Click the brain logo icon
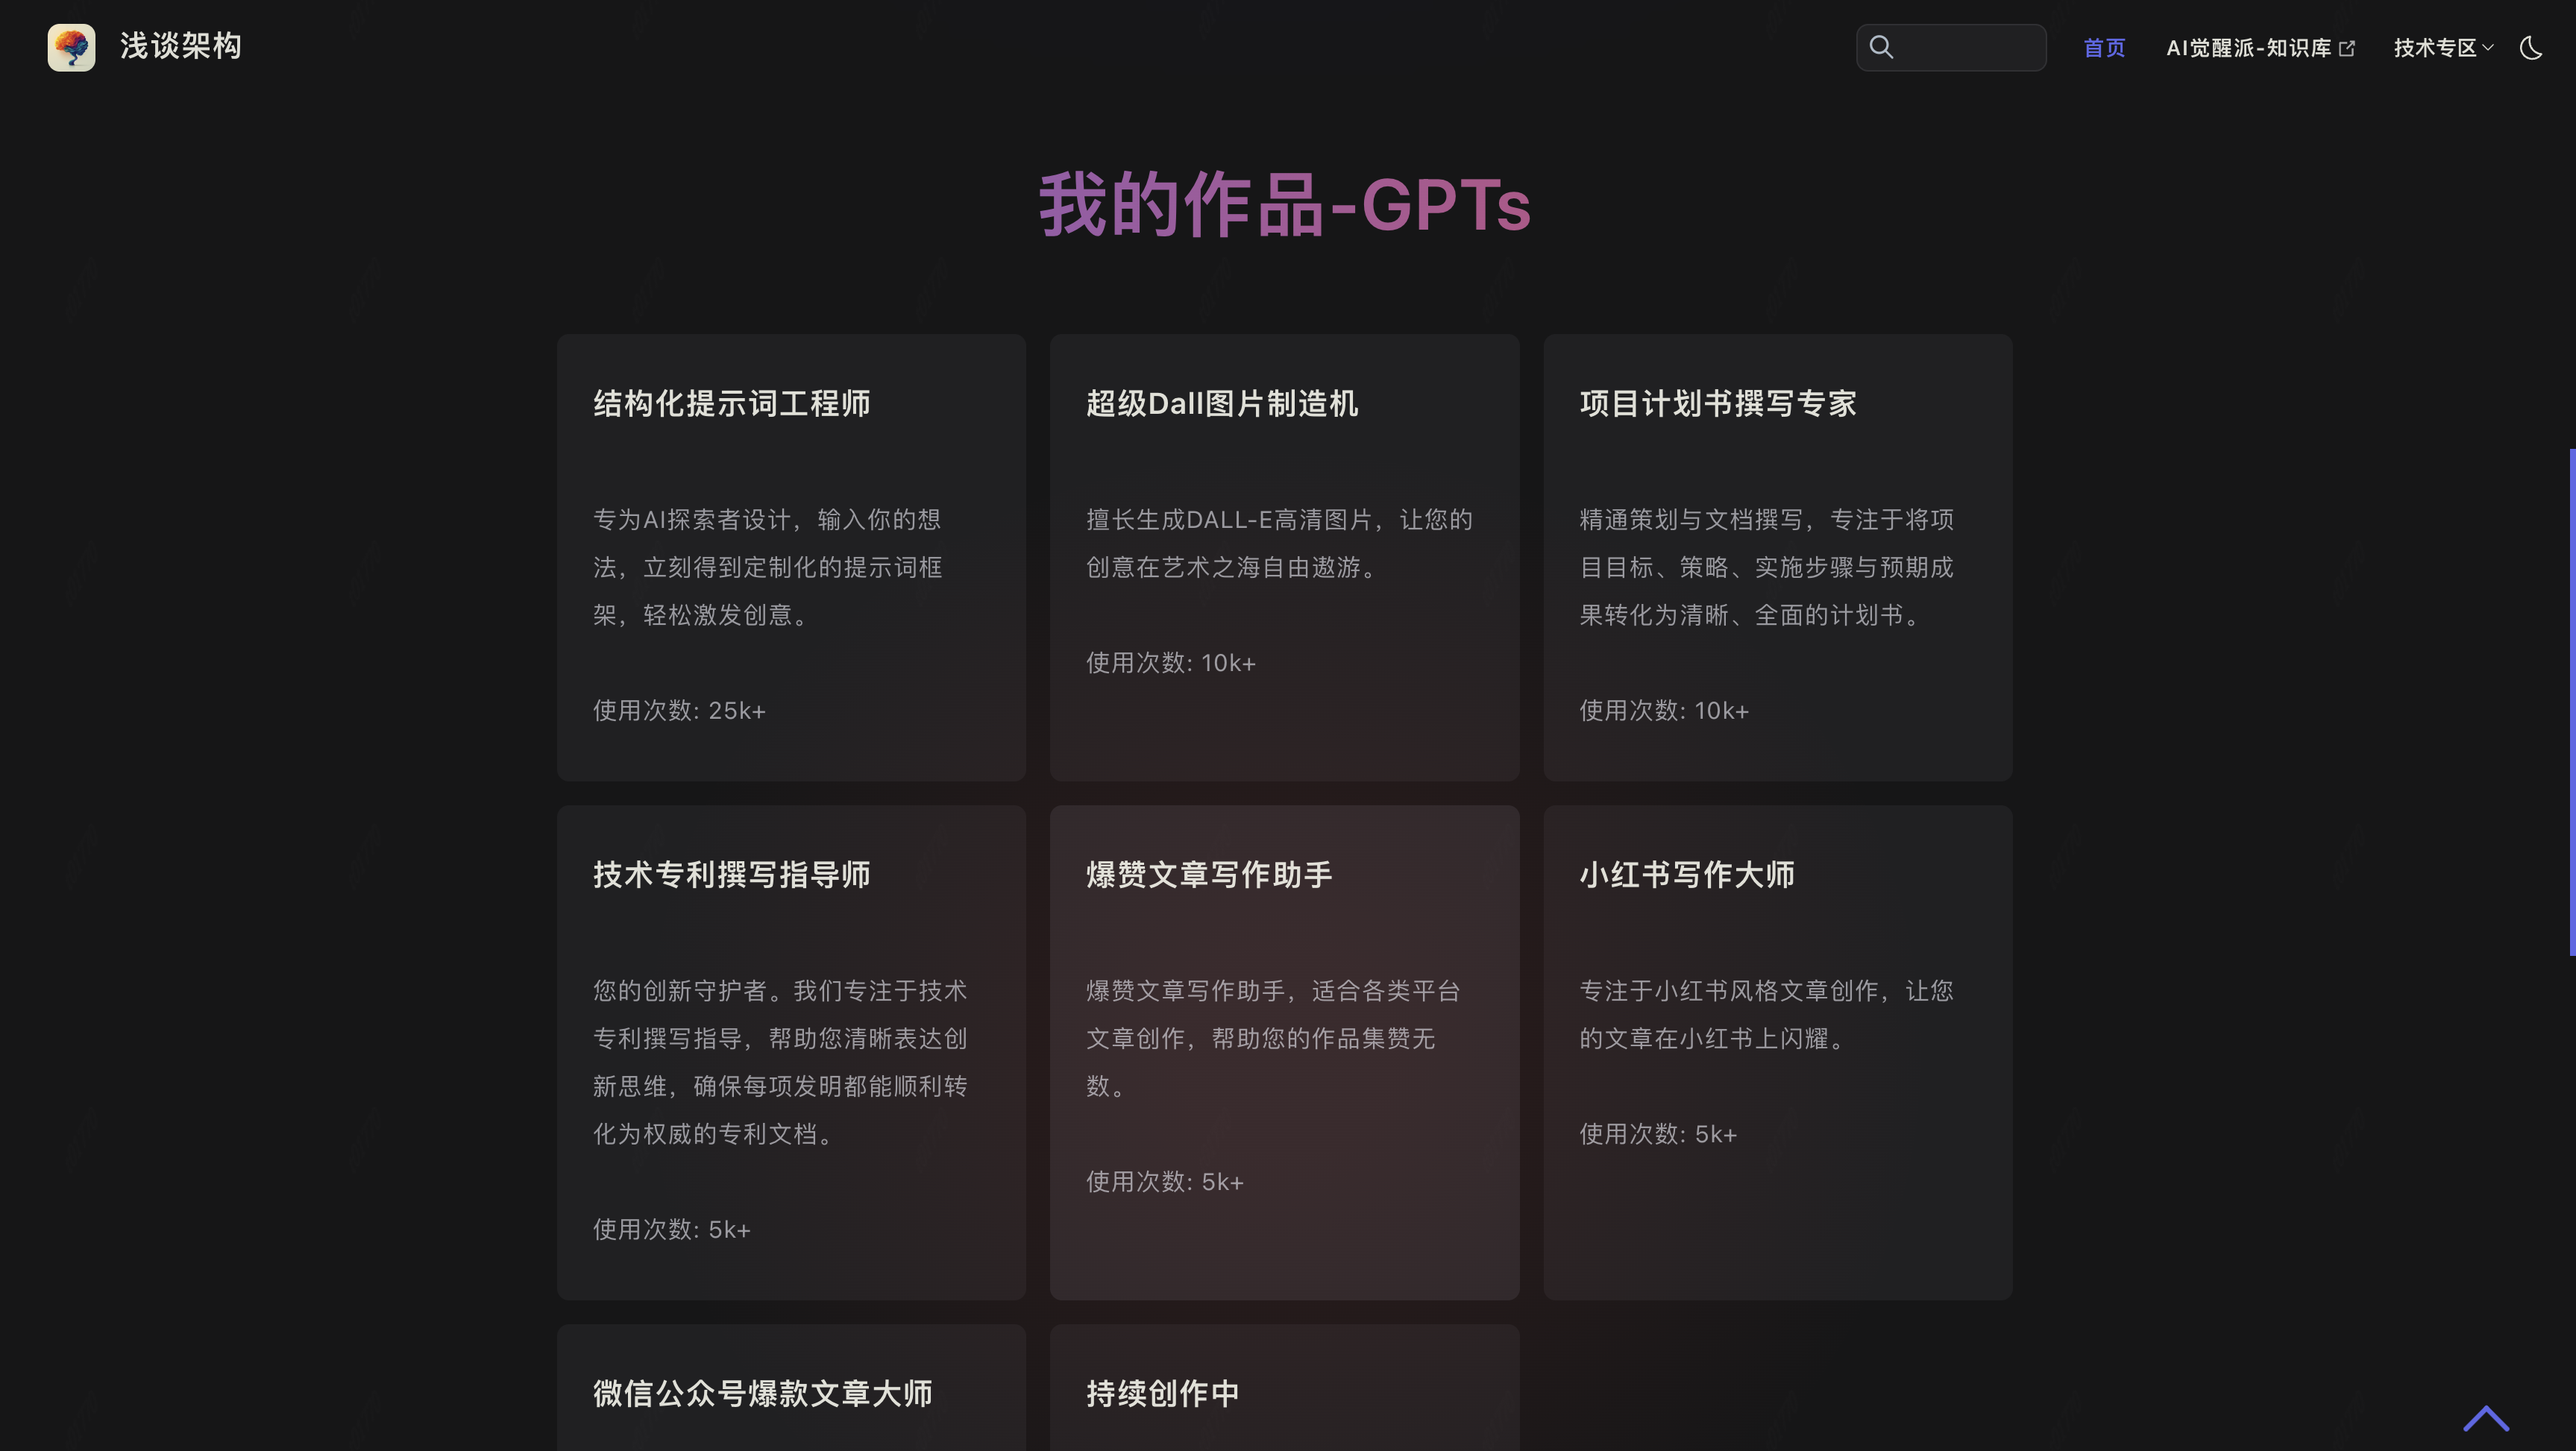This screenshot has height=1451, width=2576. pyautogui.click(x=71, y=47)
